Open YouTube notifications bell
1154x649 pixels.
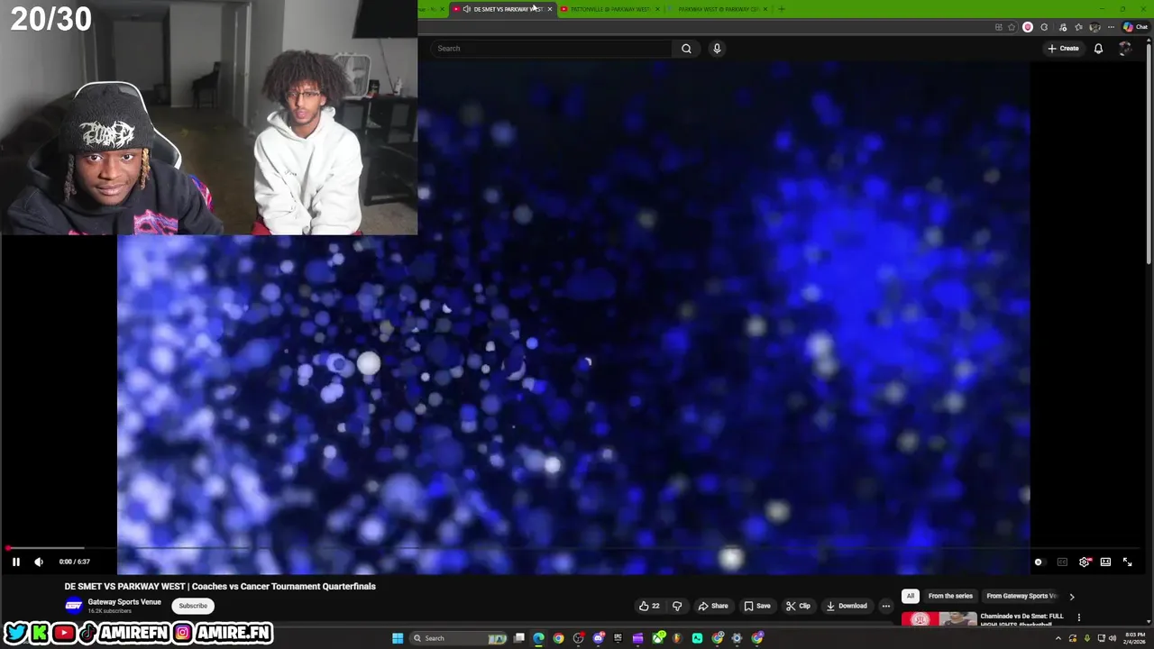[1098, 49]
